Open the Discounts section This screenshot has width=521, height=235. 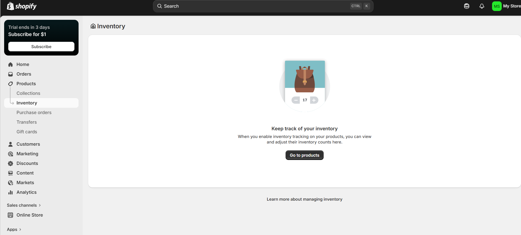41,163
